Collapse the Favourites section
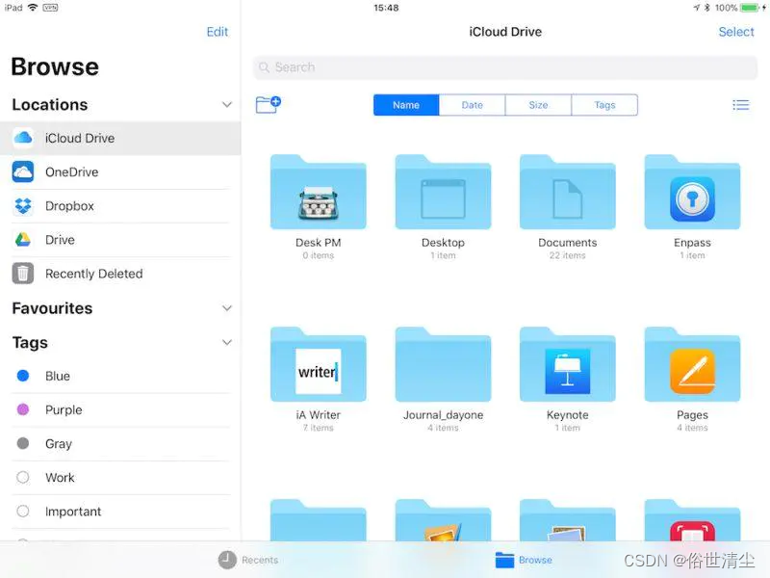Viewport: 770px width, 578px height. (x=227, y=308)
